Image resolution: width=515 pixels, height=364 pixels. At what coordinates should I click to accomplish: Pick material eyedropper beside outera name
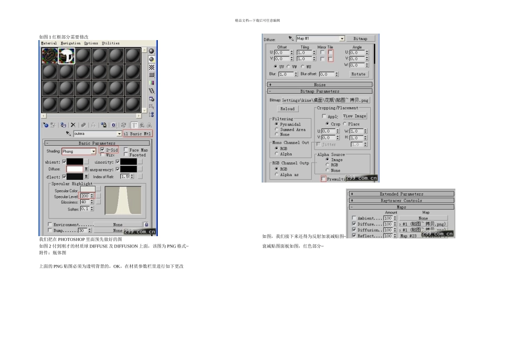point(68,134)
